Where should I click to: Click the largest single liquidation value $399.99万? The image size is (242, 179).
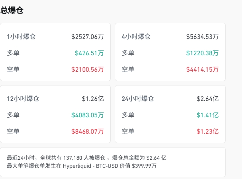pyautogui.click(x=144, y=166)
